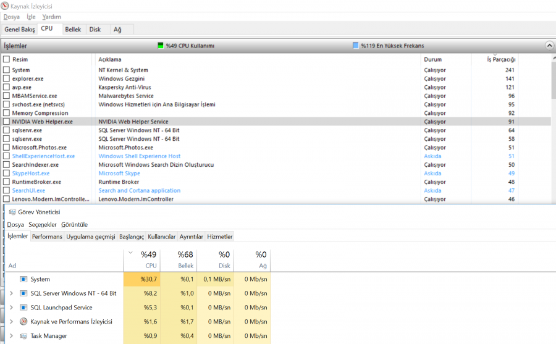556x344 pixels.
Task: Collapse the İşlemler section chevron
Action: coord(549,46)
